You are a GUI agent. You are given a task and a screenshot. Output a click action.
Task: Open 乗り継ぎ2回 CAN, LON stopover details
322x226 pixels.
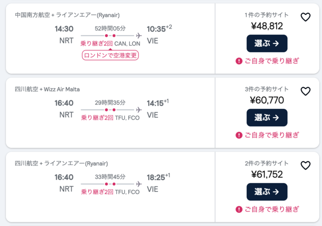[x=110, y=44]
